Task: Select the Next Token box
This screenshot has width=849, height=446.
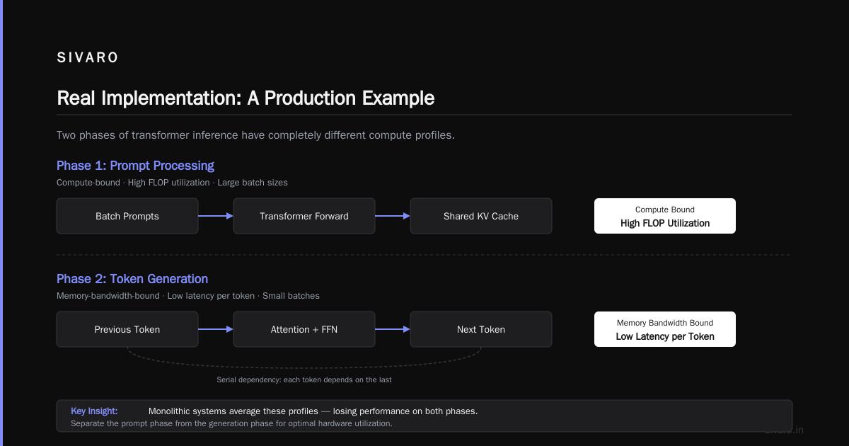Action: 481,329
